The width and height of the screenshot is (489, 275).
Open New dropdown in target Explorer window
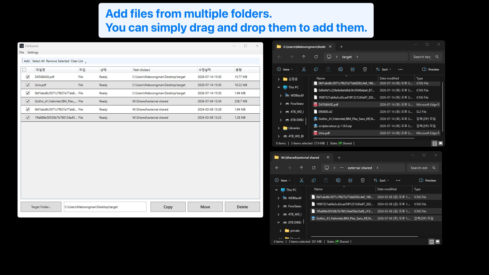285,69
